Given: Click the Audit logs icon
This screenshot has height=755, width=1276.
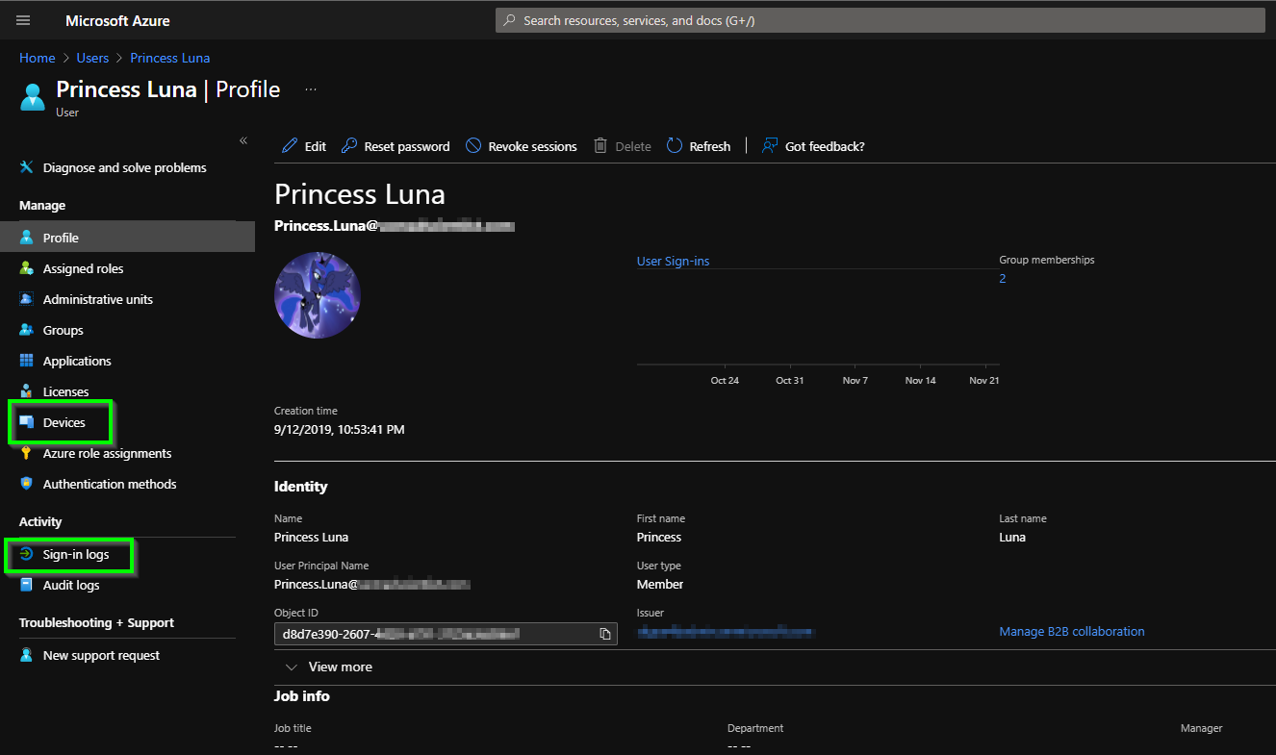Looking at the screenshot, I should 27,585.
